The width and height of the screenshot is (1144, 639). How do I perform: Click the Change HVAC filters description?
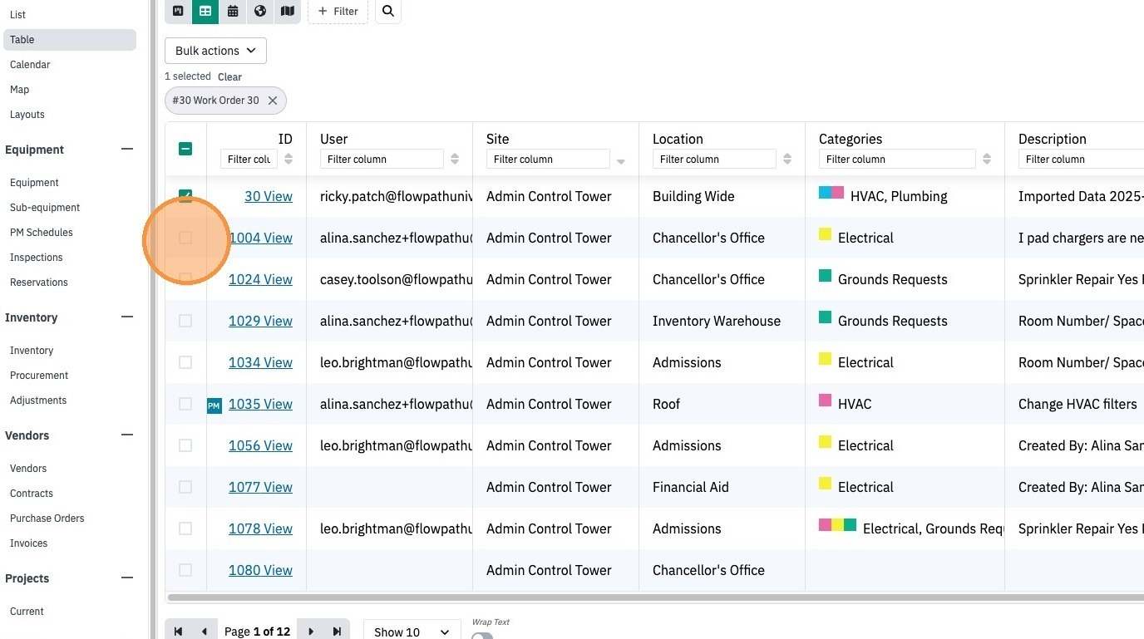(1077, 404)
